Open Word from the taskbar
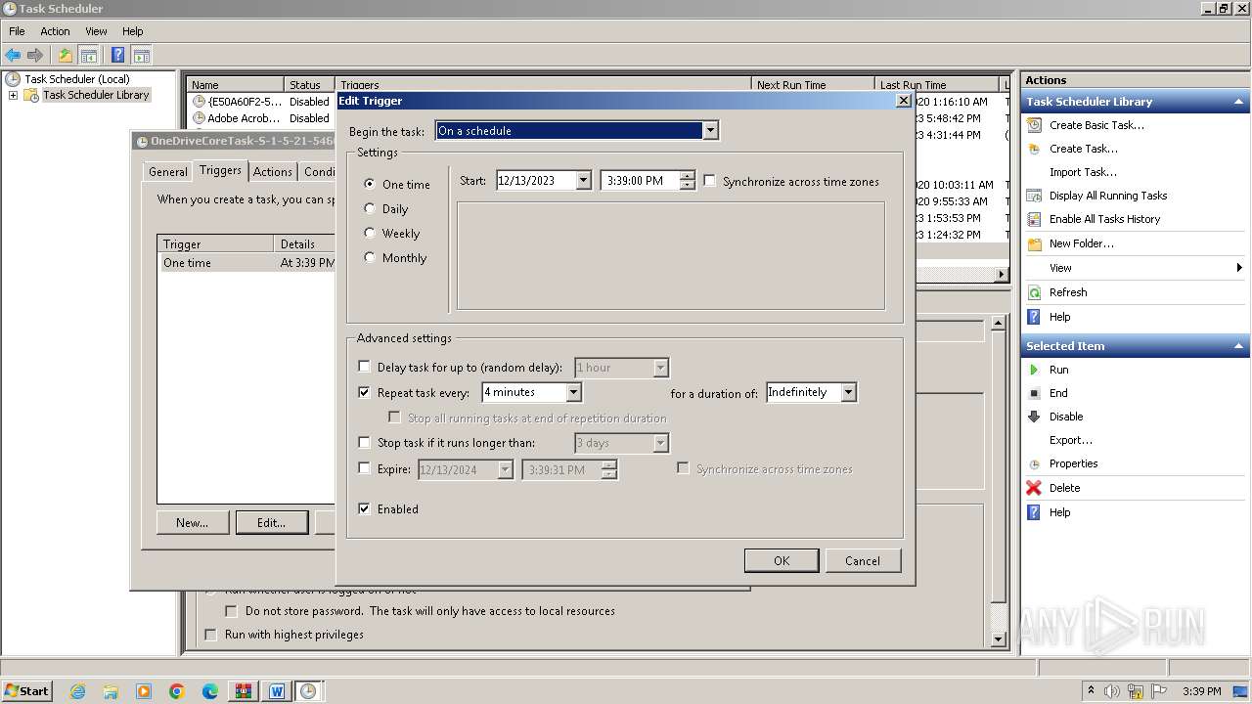 (x=277, y=691)
